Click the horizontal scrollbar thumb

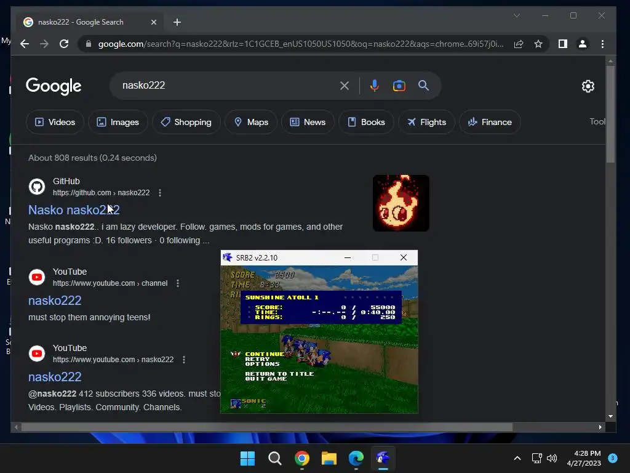click(x=267, y=427)
